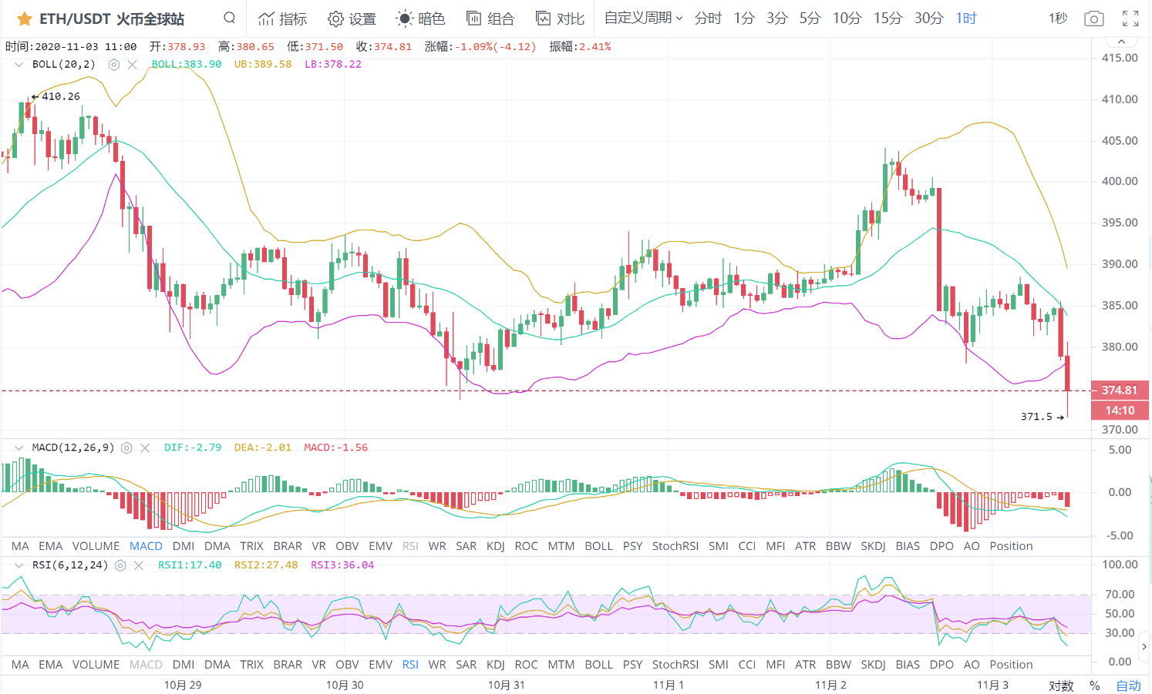1152x694 pixels.
Task: Collapse the MACD panel chevron
Action: point(19,448)
